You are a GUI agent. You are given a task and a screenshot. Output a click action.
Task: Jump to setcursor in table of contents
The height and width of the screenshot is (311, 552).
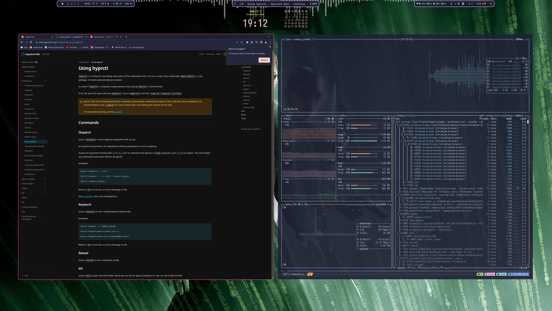click(247, 85)
